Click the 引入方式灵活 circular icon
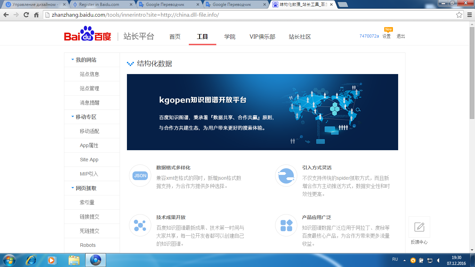Image resolution: width=475 pixels, height=267 pixels. pos(286,176)
